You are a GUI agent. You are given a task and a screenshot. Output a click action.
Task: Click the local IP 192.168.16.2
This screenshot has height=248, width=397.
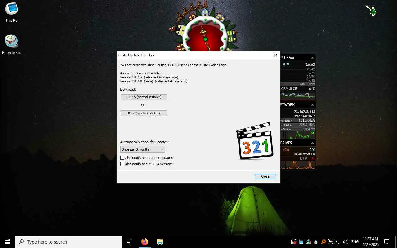(305, 116)
